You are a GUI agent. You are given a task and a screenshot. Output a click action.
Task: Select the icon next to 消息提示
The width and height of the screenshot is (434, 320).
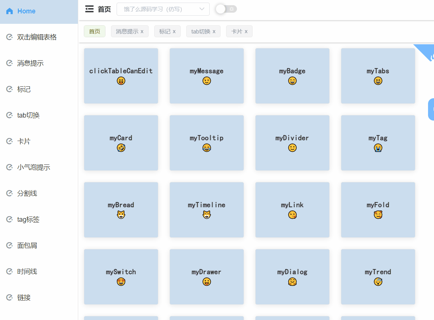coord(9,63)
